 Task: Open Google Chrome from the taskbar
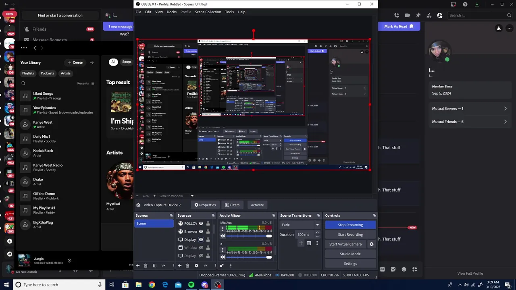click(x=152, y=285)
